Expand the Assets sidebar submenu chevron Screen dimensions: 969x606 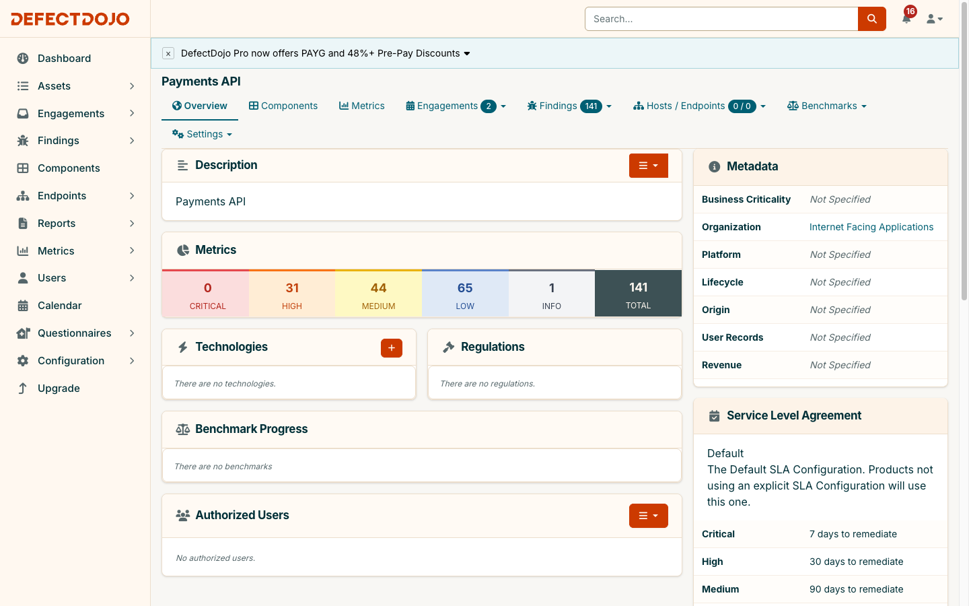[x=132, y=86]
